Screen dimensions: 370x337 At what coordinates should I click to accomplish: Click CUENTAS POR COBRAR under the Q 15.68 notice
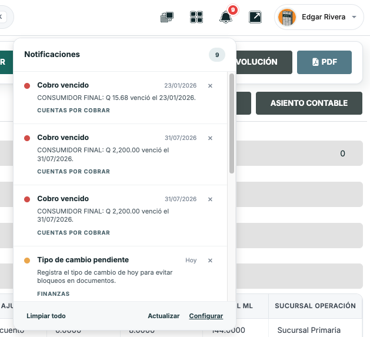point(74,111)
